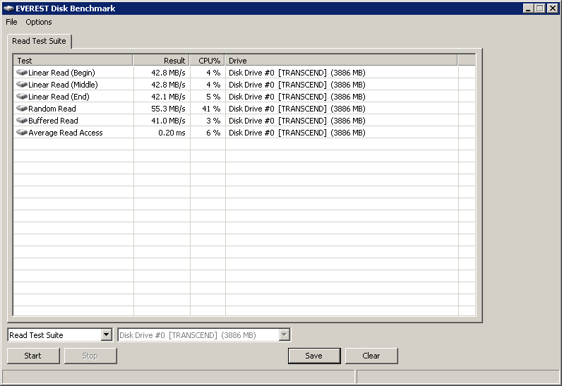Click the 42.1 MB/s result value

(x=168, y=97)
